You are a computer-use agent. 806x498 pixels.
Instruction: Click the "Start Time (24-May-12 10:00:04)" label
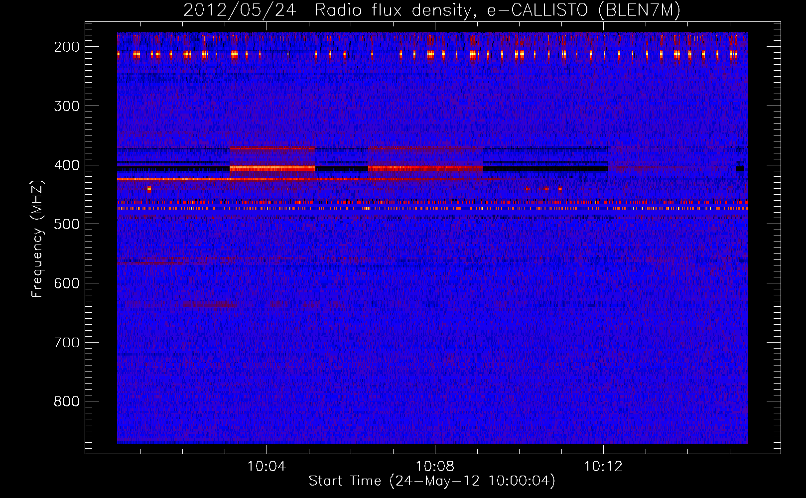click(432, 481)
